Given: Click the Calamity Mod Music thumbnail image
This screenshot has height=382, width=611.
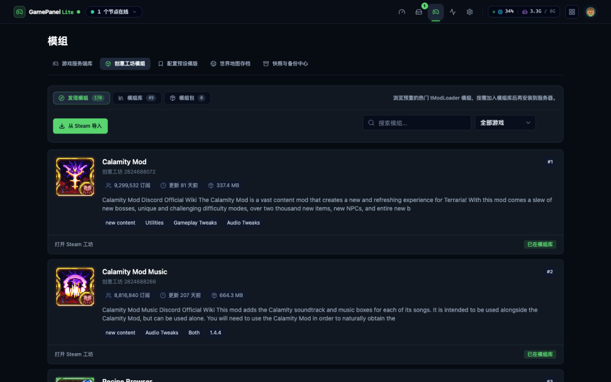Looking at the screenshot, I should pyautogui.click(x=75, y=287).
